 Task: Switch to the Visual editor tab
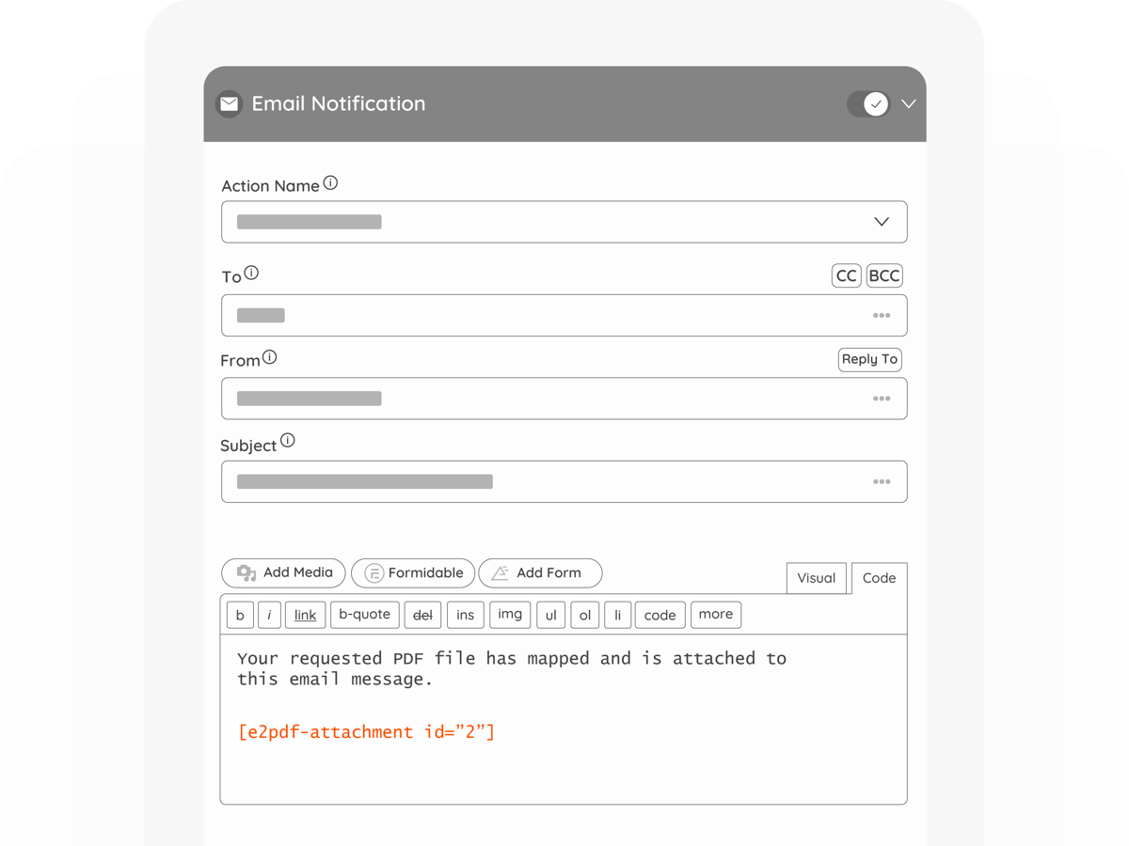click(x=816, y=578)
